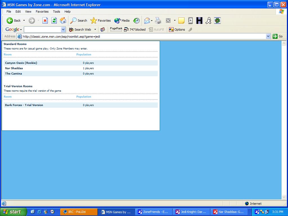Enter the Canyon Oasis (Rookie) room

pos(21,63)
